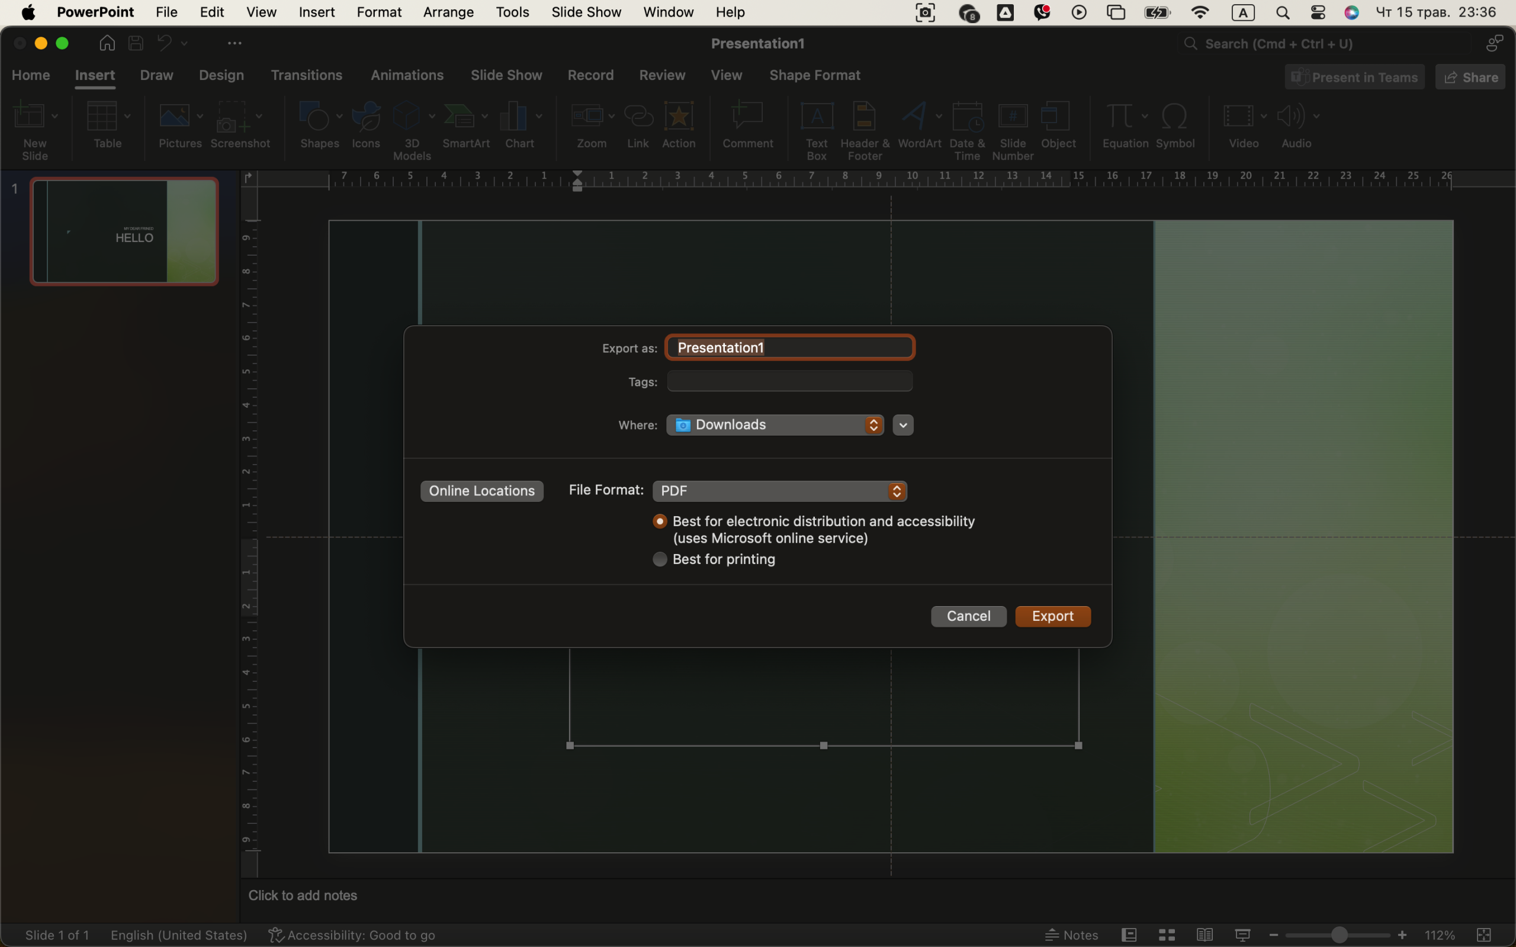Switch to Slide Sorter view icon
Screen dimensions: 1516x947
[x=1167, y=935]
